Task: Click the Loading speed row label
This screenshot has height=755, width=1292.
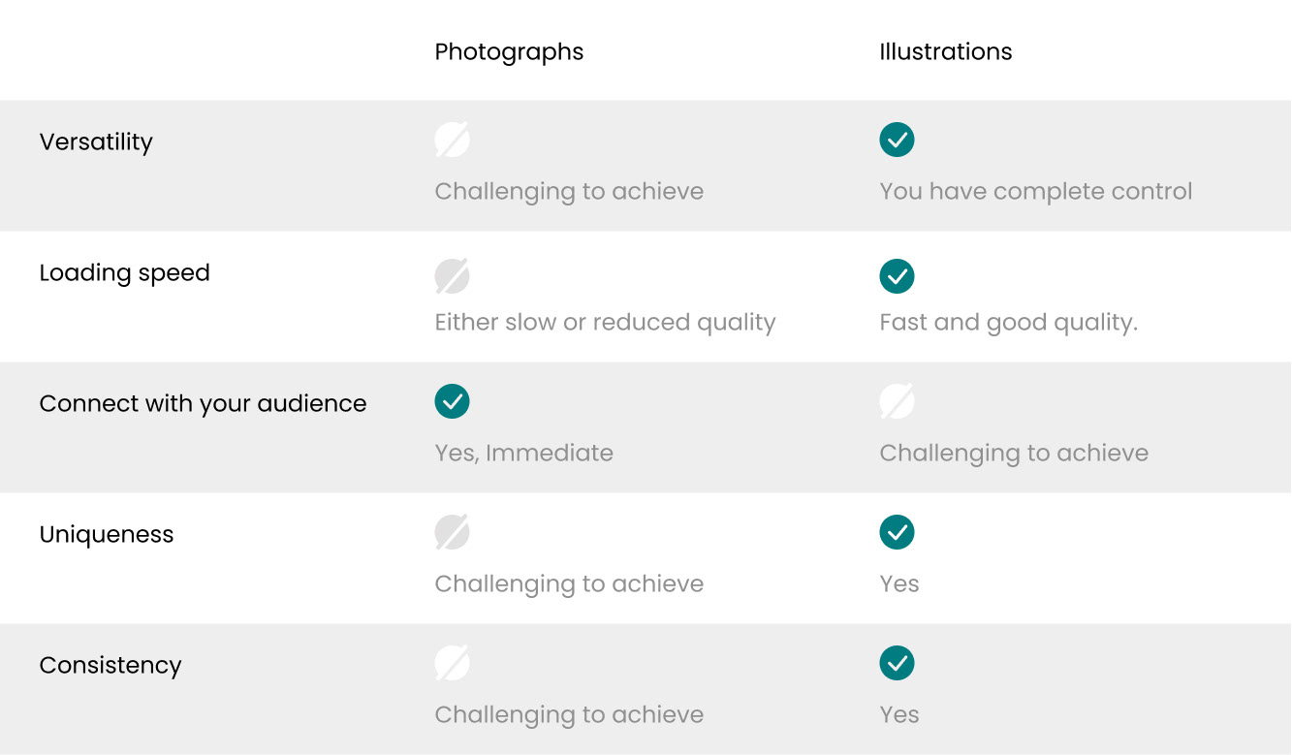Action: point(125,273)
